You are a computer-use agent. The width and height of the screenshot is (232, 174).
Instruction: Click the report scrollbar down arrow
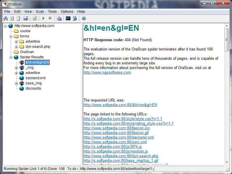(x=227, y=162)
